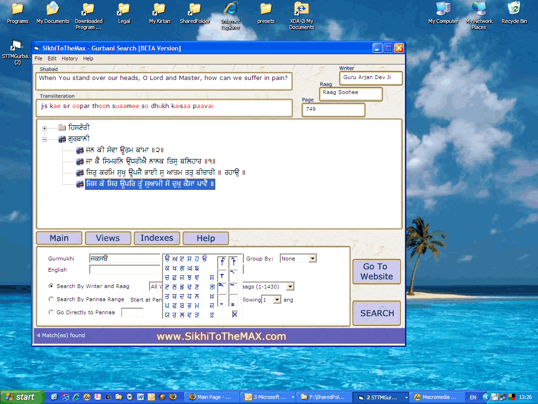The image size is (538, 404).
Task: Select the row beginning ਜਿਤੁ ਕਰਮਿ ਸੁਖੁ
Action: click(166, 173)
